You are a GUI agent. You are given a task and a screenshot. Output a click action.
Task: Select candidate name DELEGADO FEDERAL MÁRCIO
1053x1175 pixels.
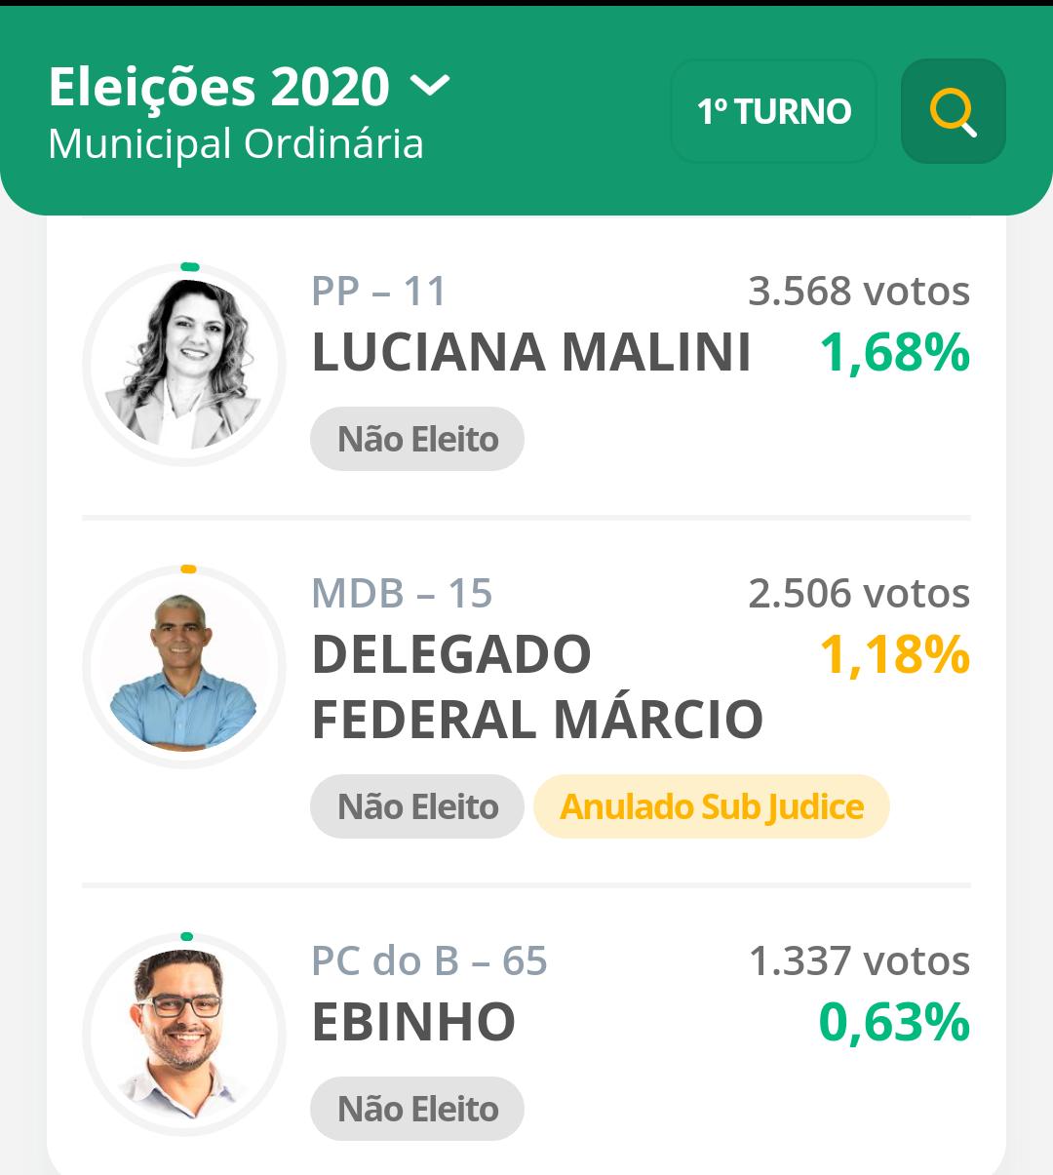537,686
